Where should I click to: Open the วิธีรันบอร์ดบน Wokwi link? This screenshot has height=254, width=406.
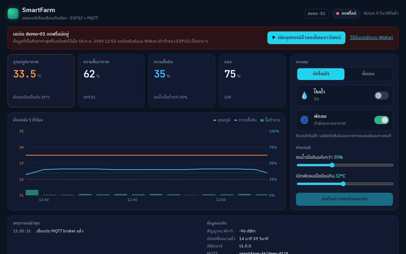pyautogui.click(x=371, y=37)
